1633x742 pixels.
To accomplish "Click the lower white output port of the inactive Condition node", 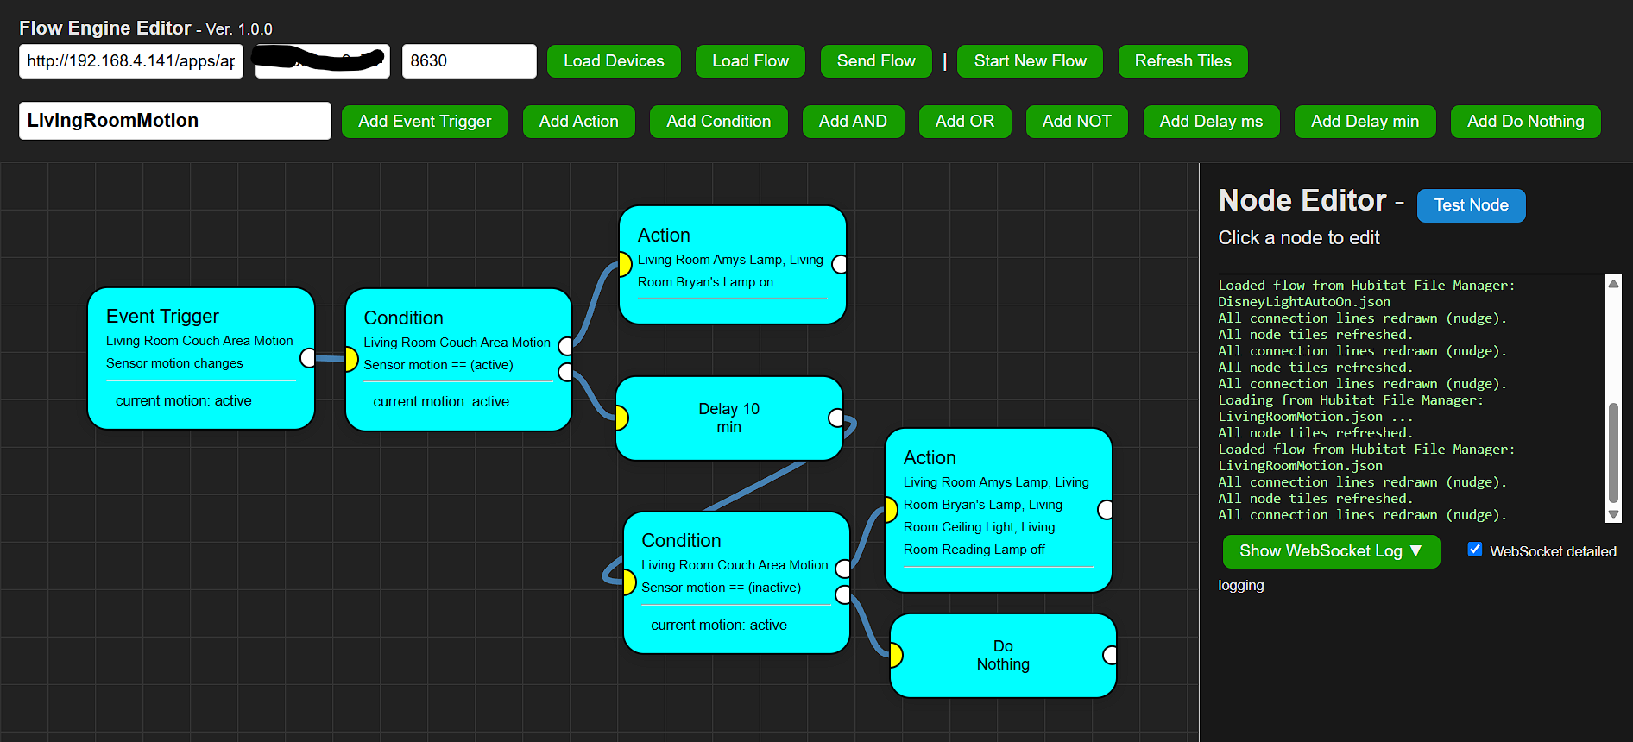I will point(843,594).
